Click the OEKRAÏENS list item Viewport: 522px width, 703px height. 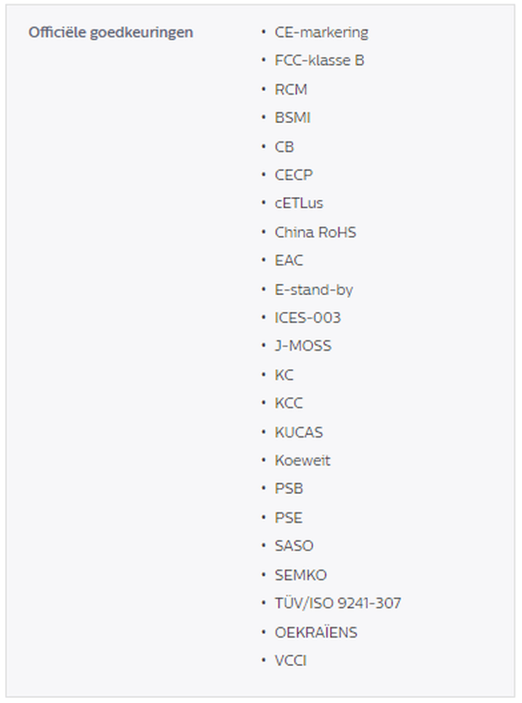click(x=316, y=632)
